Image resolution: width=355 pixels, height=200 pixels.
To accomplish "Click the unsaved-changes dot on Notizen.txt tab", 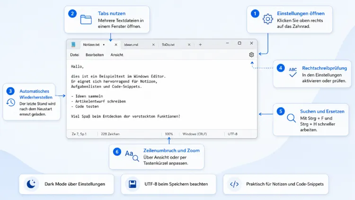I will [104, 45].
